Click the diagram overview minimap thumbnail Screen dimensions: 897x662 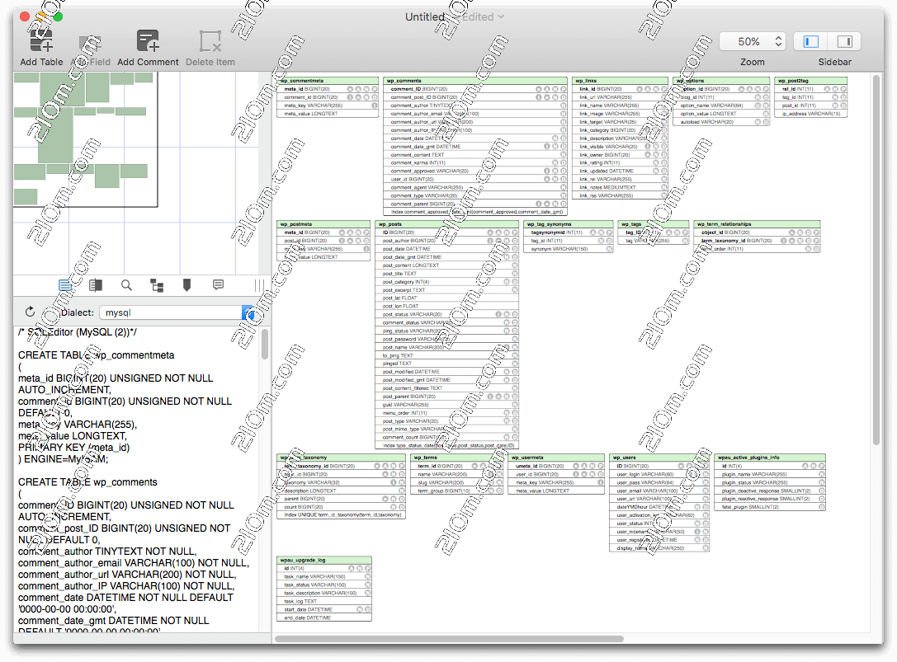pos(85,139)
